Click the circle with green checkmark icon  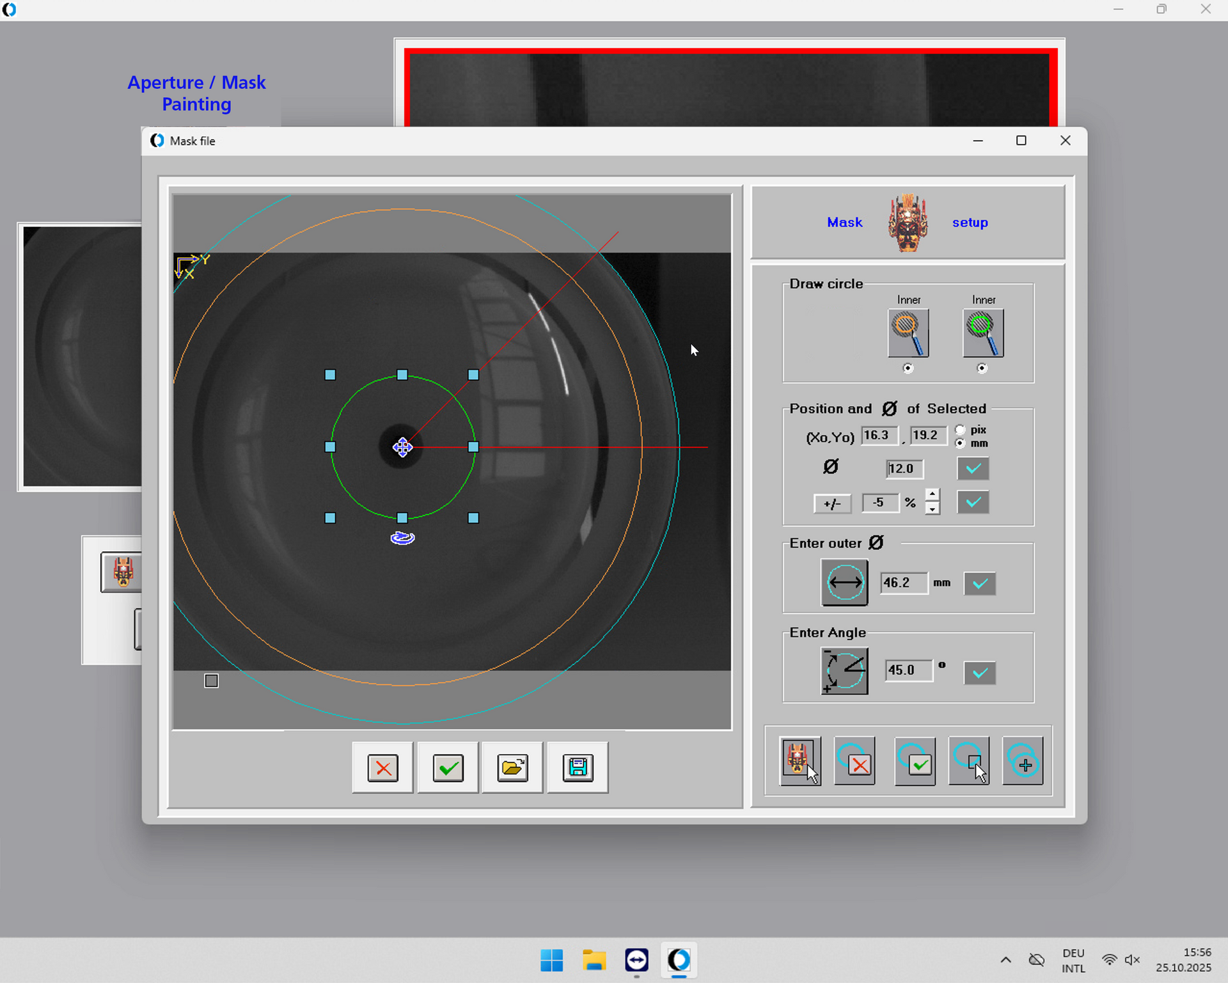915,761
